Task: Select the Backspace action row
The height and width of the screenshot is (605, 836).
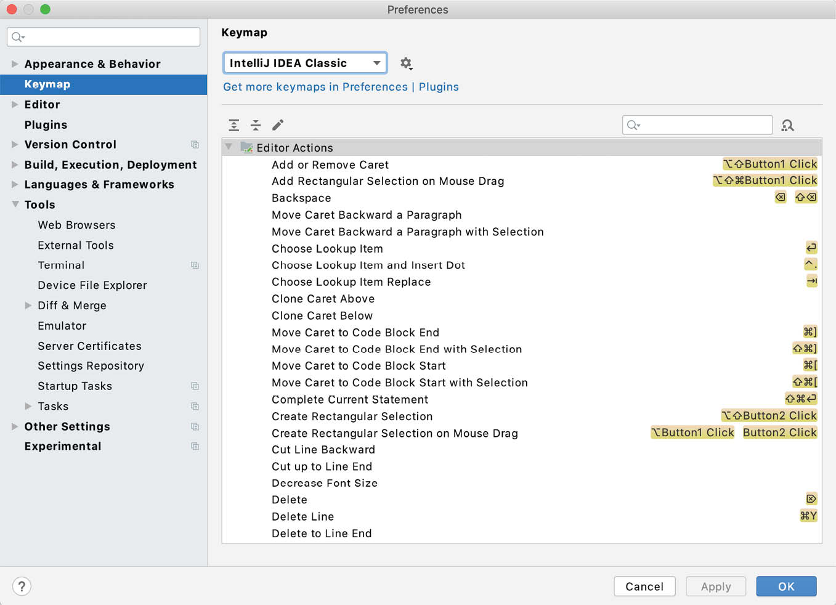Action: [x=522, y=198]
